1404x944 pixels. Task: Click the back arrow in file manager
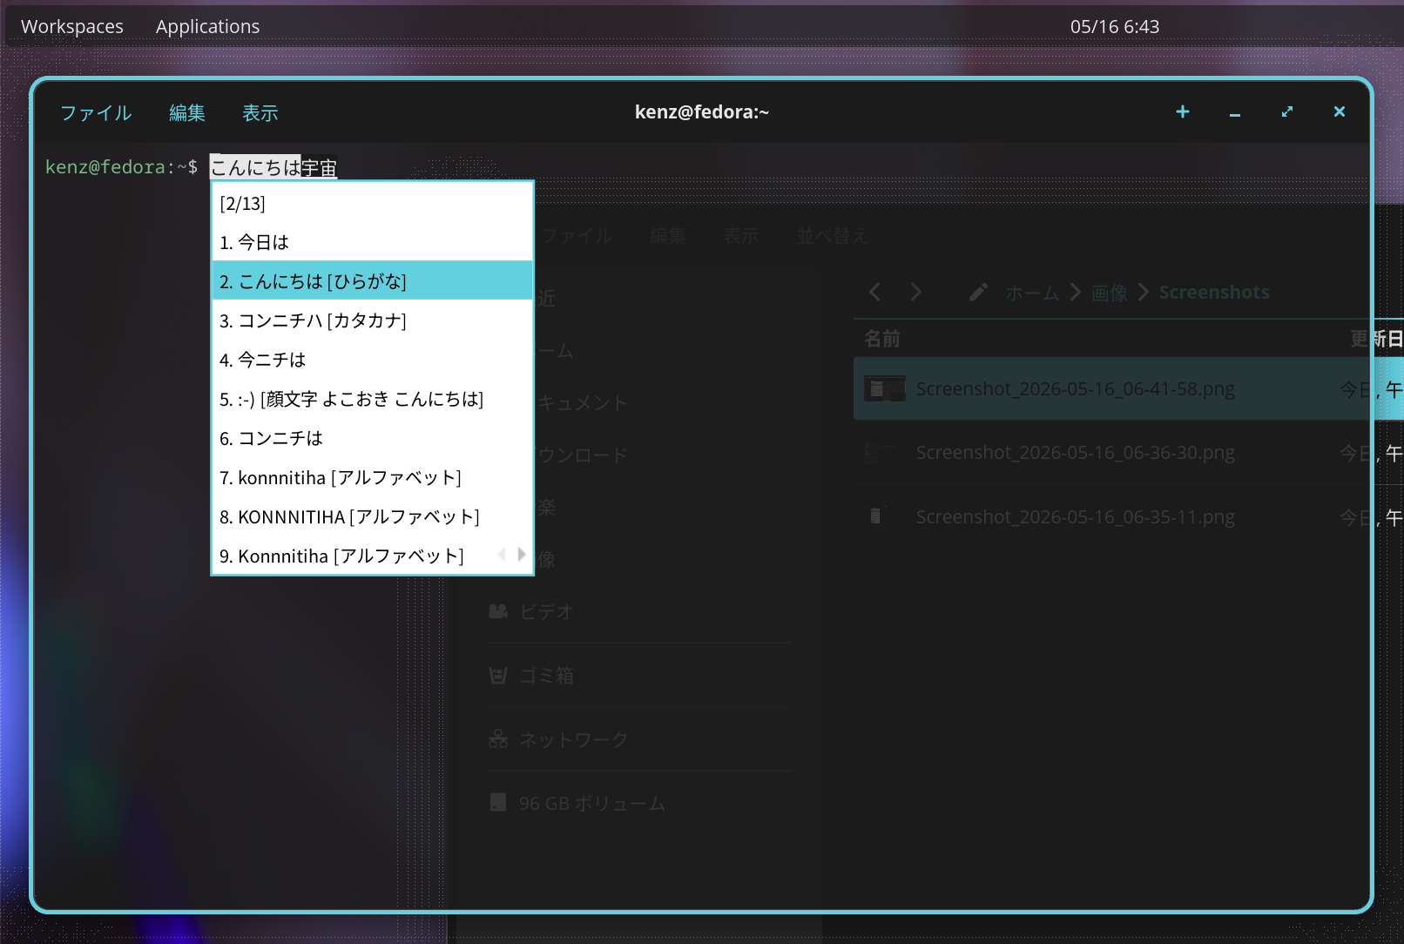(x=874, y=292)
